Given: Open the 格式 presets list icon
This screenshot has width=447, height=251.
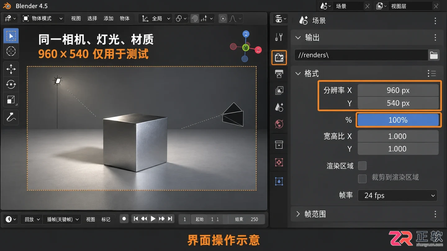Looking at the screenshot, I should (x=431, y=73).
